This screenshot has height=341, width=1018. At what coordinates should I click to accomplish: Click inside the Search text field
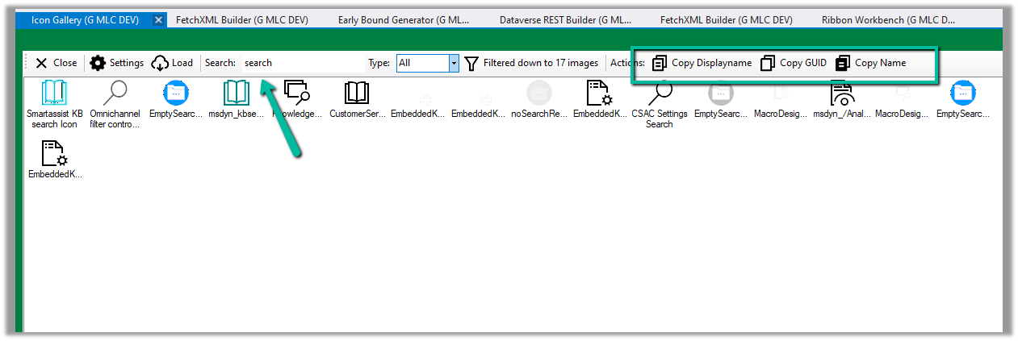(303, 63)
